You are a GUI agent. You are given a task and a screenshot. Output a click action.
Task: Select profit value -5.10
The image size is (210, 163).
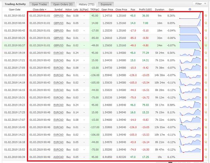(145, 31)
